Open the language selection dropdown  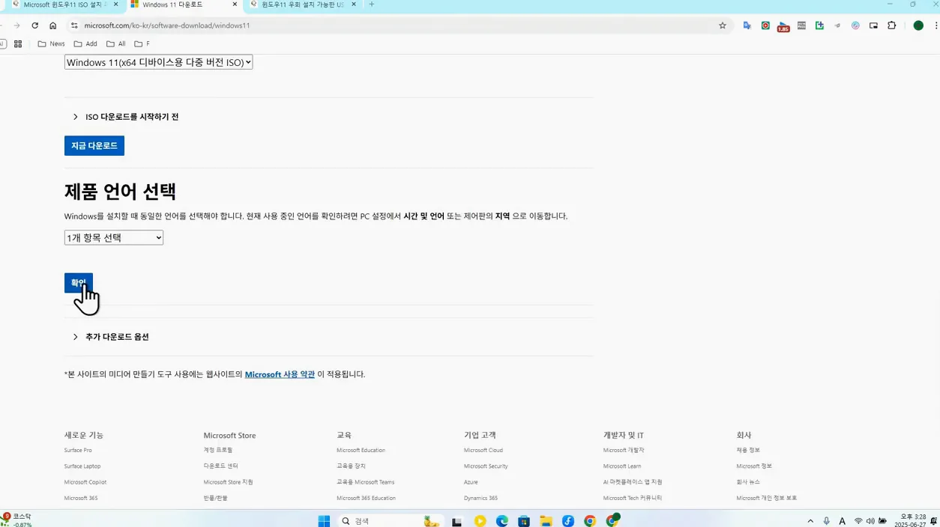click(x=114, y=237)
